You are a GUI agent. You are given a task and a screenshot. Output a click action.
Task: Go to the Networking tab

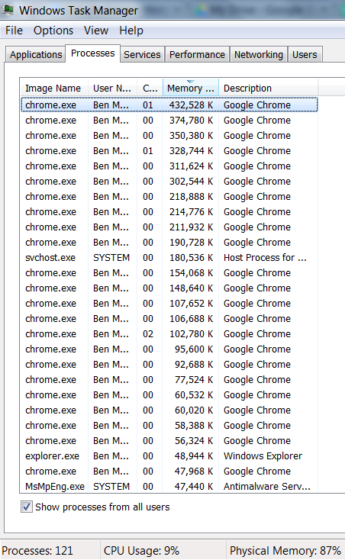click(x=259, y=55)
